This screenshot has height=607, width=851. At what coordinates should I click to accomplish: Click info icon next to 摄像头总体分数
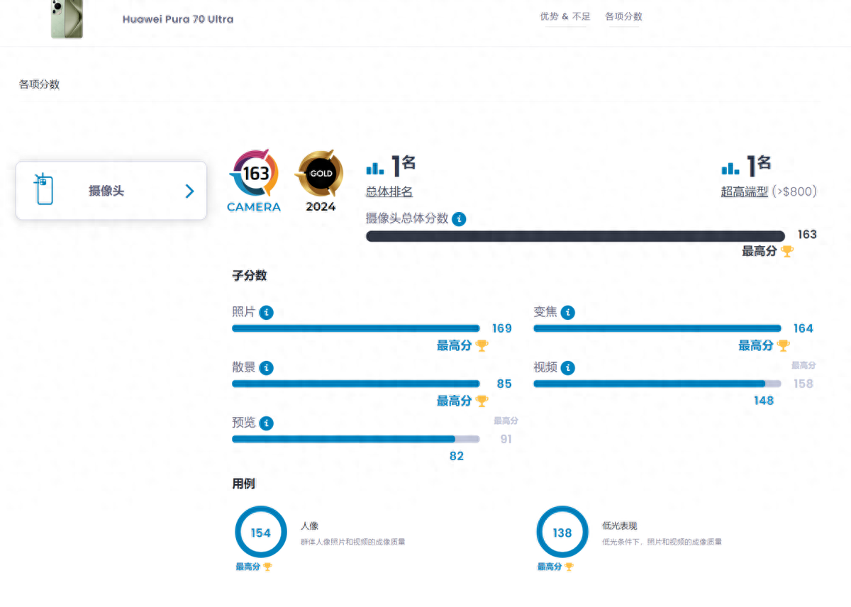460,219
